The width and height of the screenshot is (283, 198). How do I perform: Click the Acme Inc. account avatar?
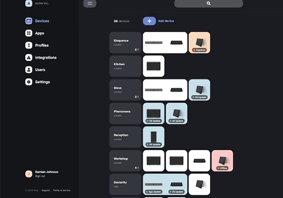pos(29,3)
